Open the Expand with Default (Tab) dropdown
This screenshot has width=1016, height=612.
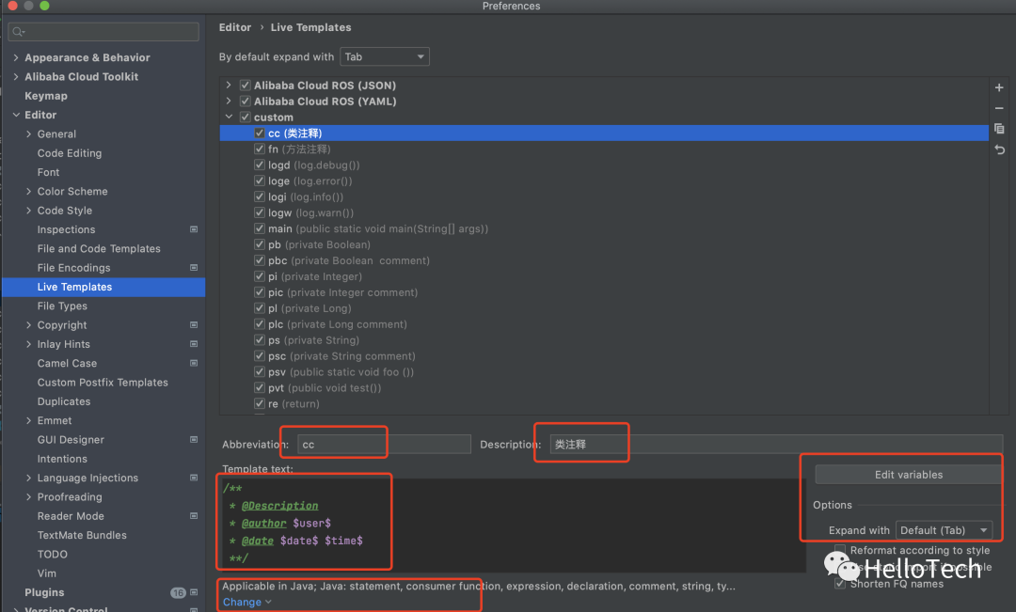click(945, 530)
